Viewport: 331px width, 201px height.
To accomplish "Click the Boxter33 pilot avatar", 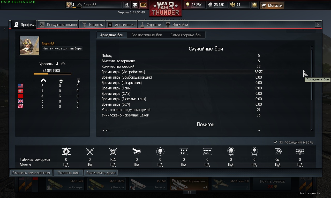I will click(x=29, y=45).
